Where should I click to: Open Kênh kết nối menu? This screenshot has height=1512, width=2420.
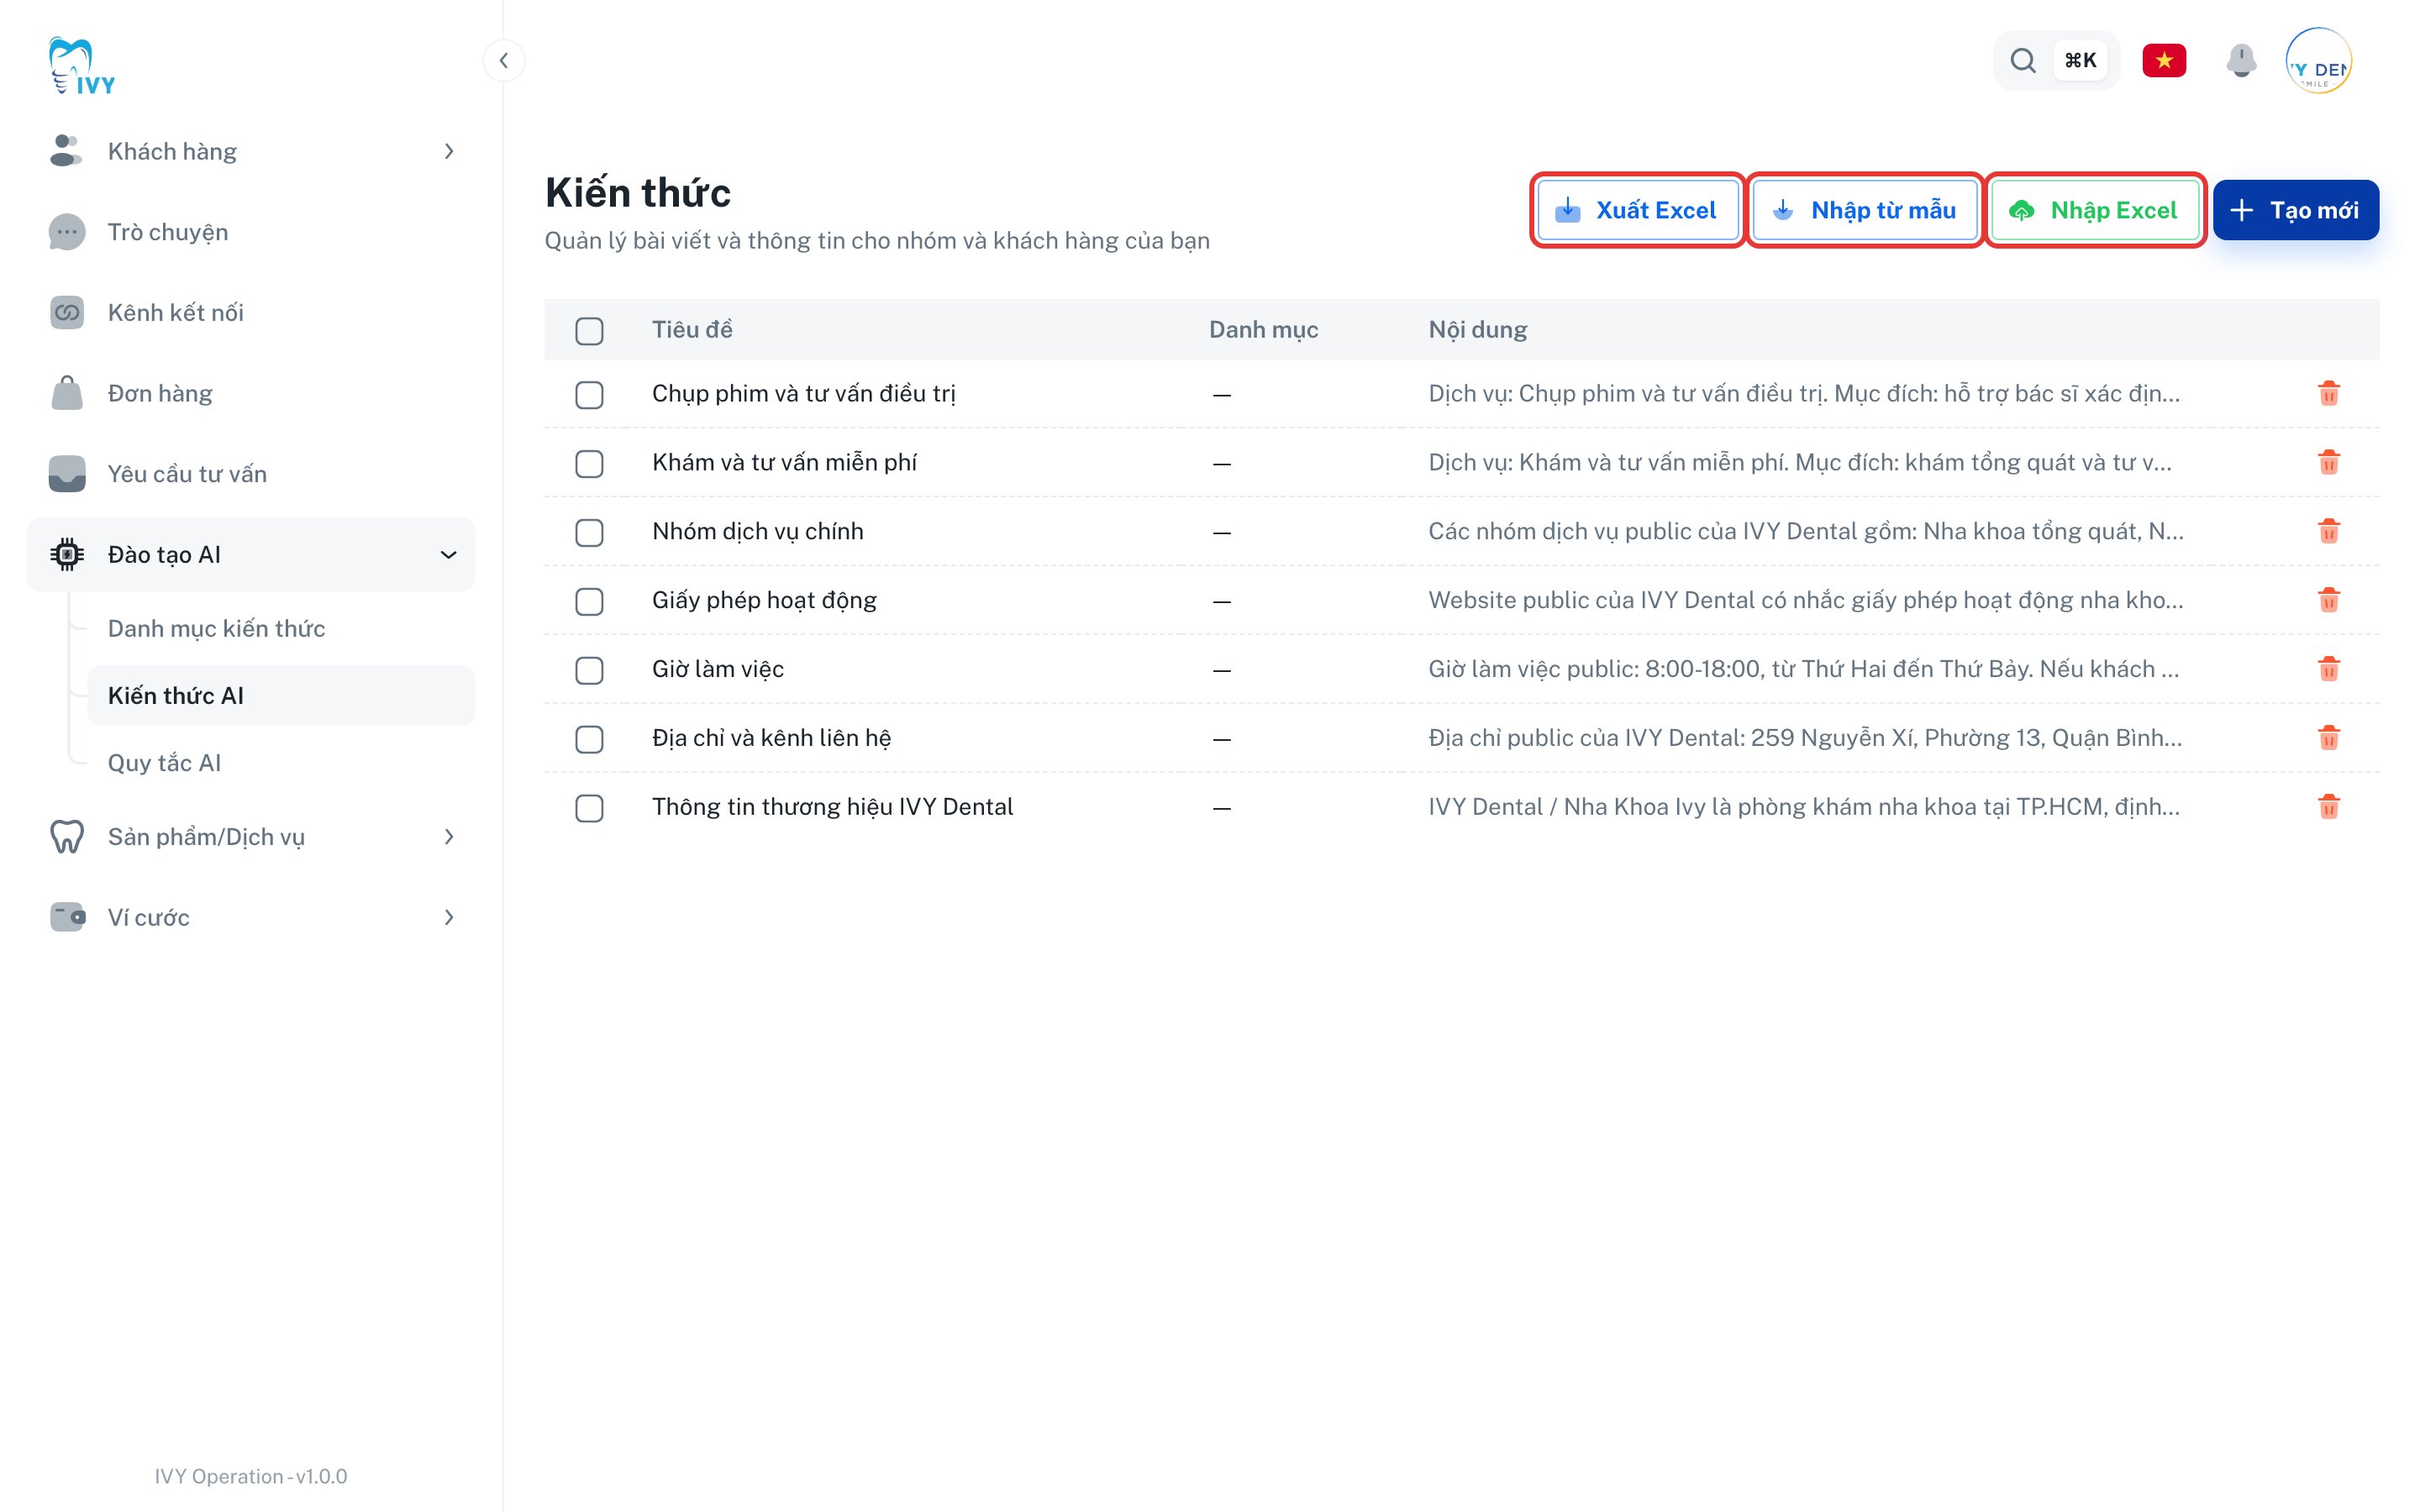[251, 313]
